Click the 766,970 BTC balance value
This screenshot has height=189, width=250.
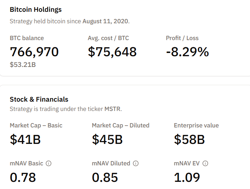(x=34, y=52)
